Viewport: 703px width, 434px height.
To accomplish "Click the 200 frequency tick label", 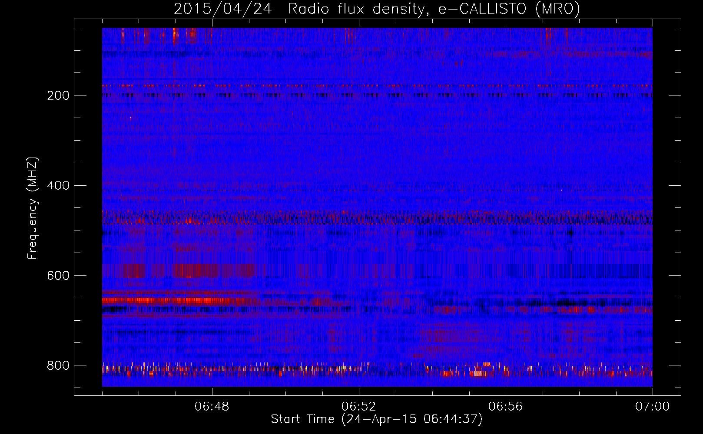I will click(58, 95).
